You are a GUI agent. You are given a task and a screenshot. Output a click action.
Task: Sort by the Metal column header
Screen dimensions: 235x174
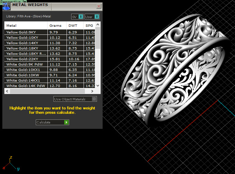tap(26, 25)
